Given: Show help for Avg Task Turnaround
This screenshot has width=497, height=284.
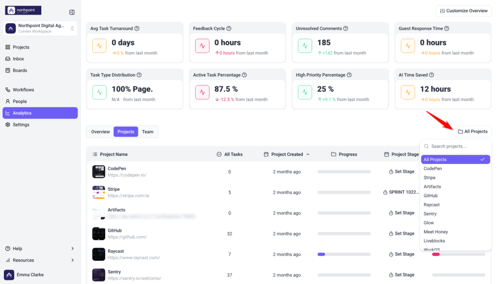Looking at the screenshot, I should click(x=137, y=28).
